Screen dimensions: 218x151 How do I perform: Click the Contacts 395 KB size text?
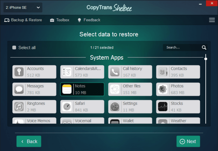pyautogui.click(x=177, y=75)
